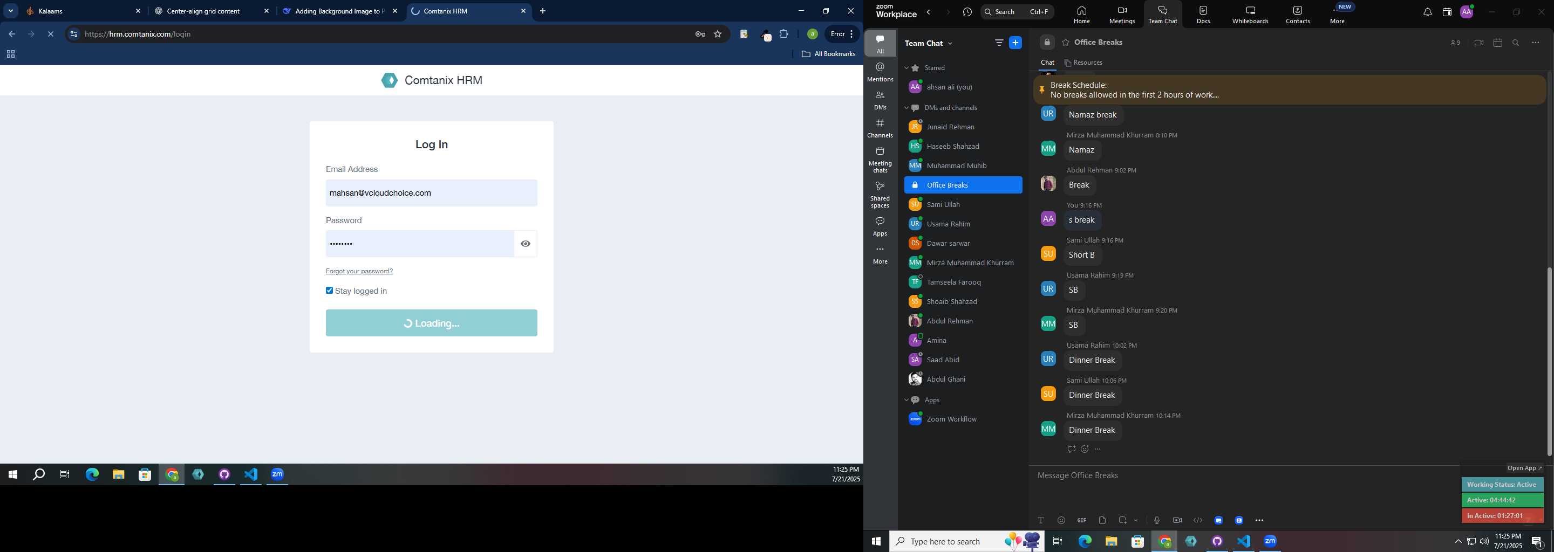Expand screenshot options dropdown arrow
This screenshot has height=552, width=1554.
(x=1136, y=521)
